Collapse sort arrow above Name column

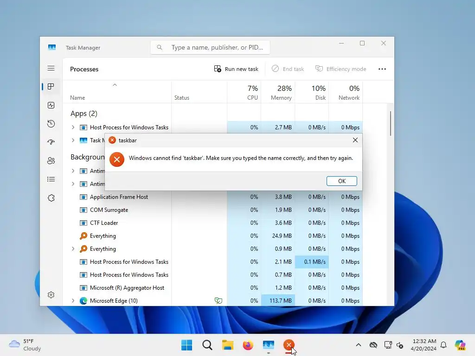(115, 85)
